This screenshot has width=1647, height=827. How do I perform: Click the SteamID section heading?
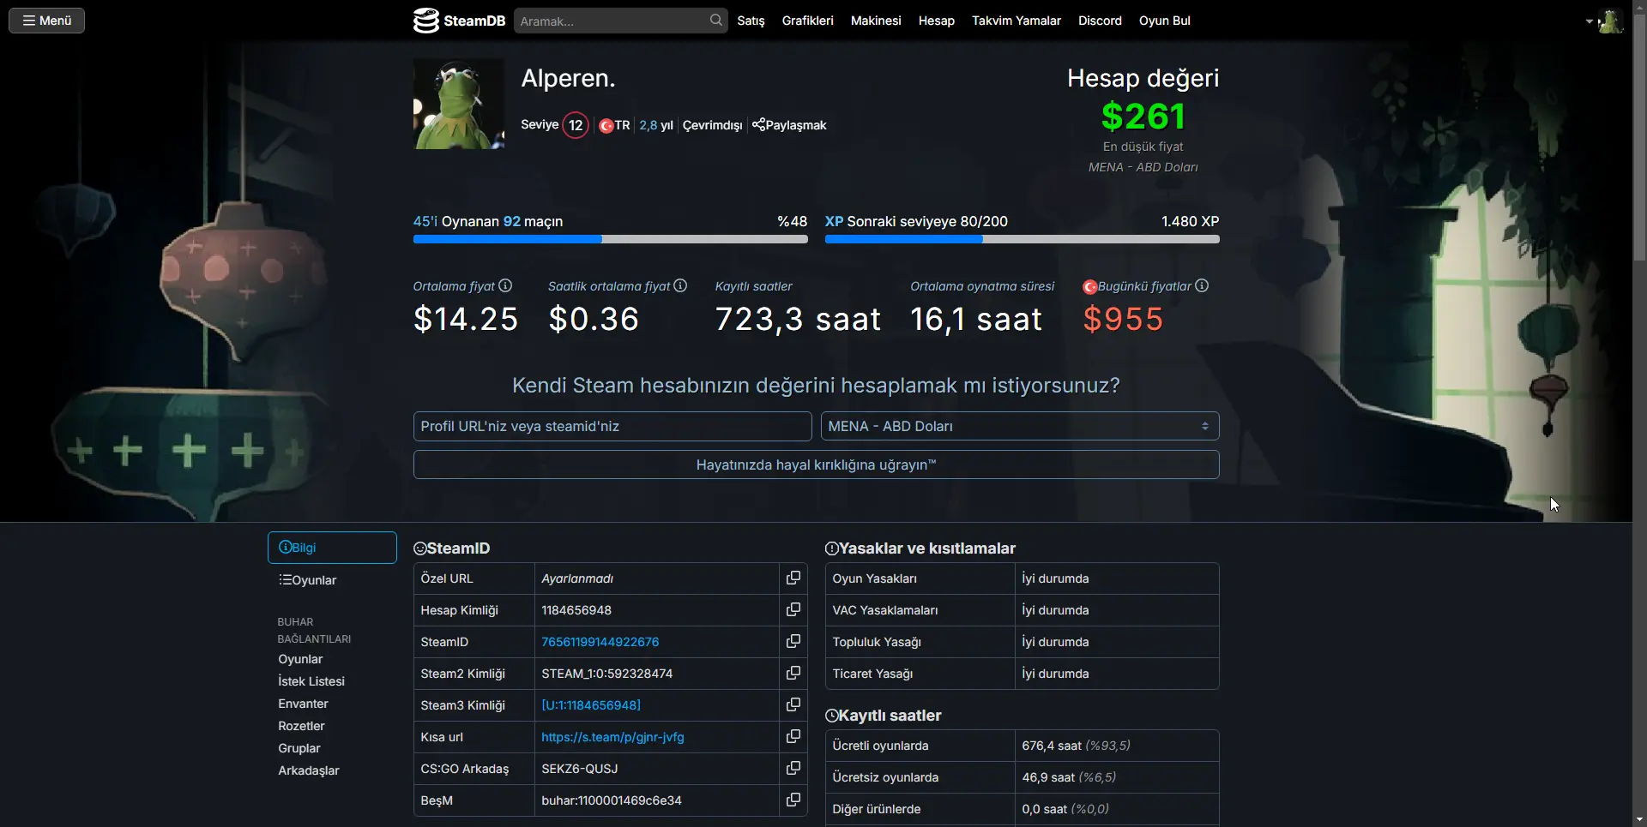452,548
